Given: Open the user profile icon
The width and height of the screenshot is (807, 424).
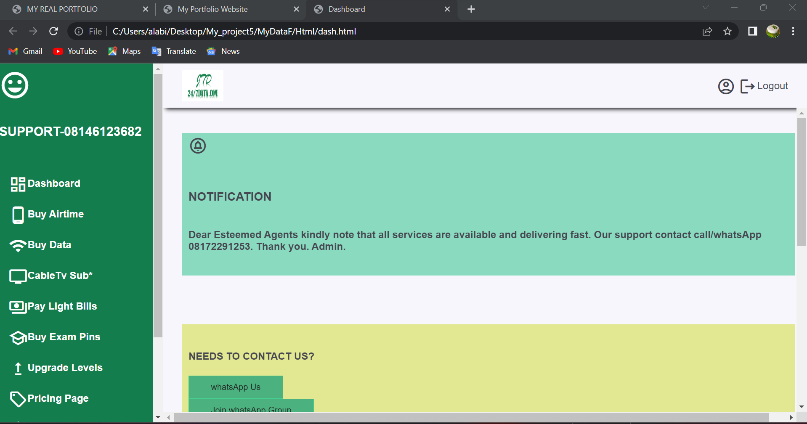Looking at the screenshot, I should [x=725, y=86].
